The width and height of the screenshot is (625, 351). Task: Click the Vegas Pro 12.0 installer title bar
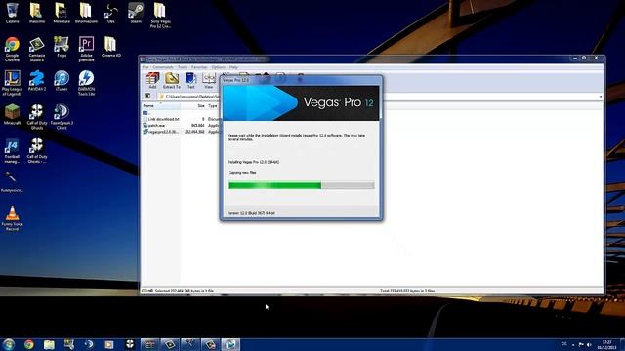coord(301,80)
